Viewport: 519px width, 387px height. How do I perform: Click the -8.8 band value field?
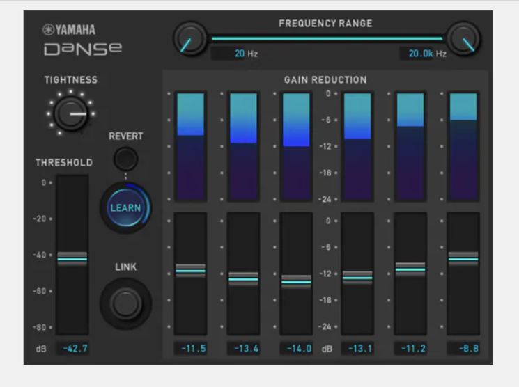(463, 348)
